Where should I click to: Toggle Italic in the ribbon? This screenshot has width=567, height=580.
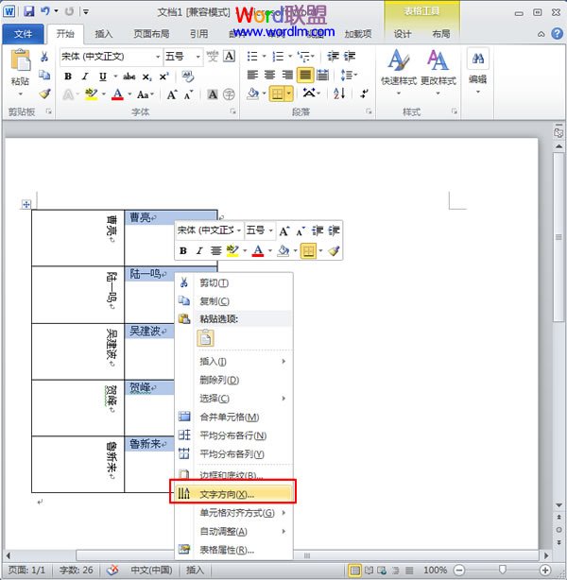[85, 77]
